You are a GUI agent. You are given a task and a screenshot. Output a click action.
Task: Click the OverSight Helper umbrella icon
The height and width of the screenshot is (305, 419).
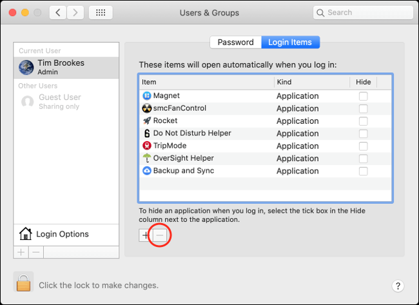pos(147,158)
